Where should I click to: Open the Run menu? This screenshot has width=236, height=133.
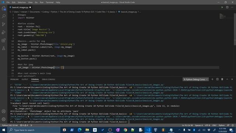point(42,2)
